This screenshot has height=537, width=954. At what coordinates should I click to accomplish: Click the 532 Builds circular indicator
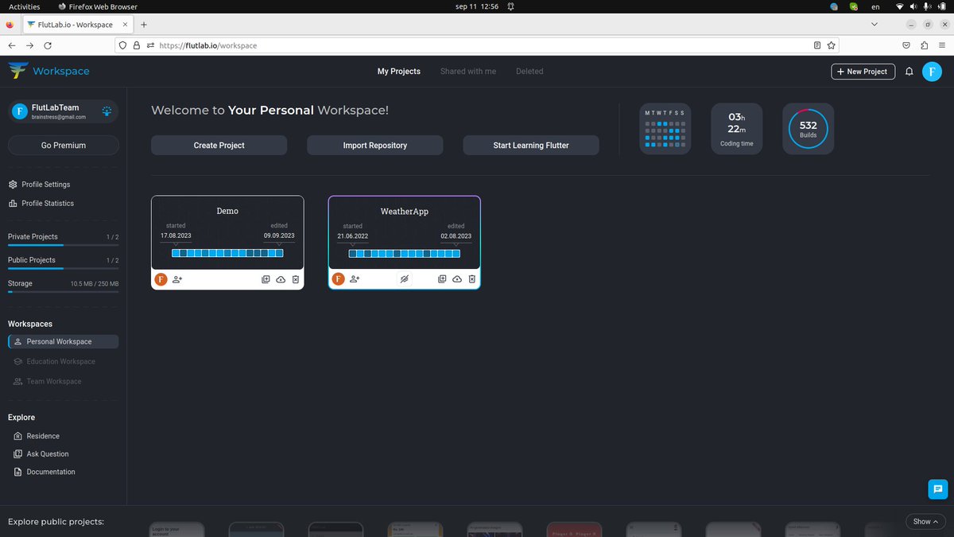pyautogui.click(x=808, y=128)
